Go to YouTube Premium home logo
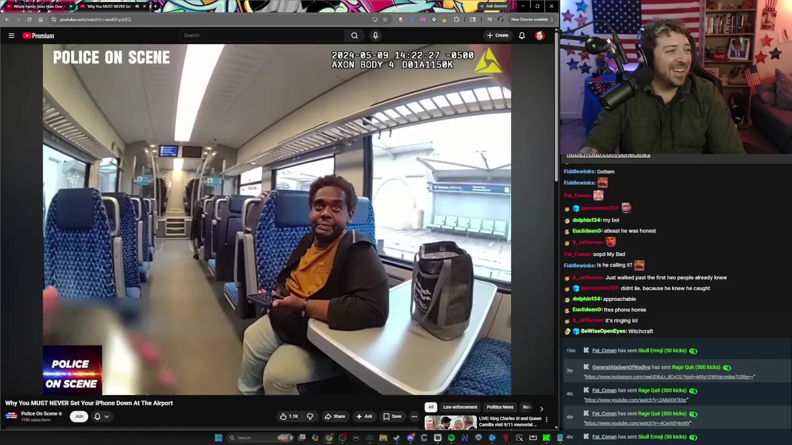792x445 pixels. [38, 36]
